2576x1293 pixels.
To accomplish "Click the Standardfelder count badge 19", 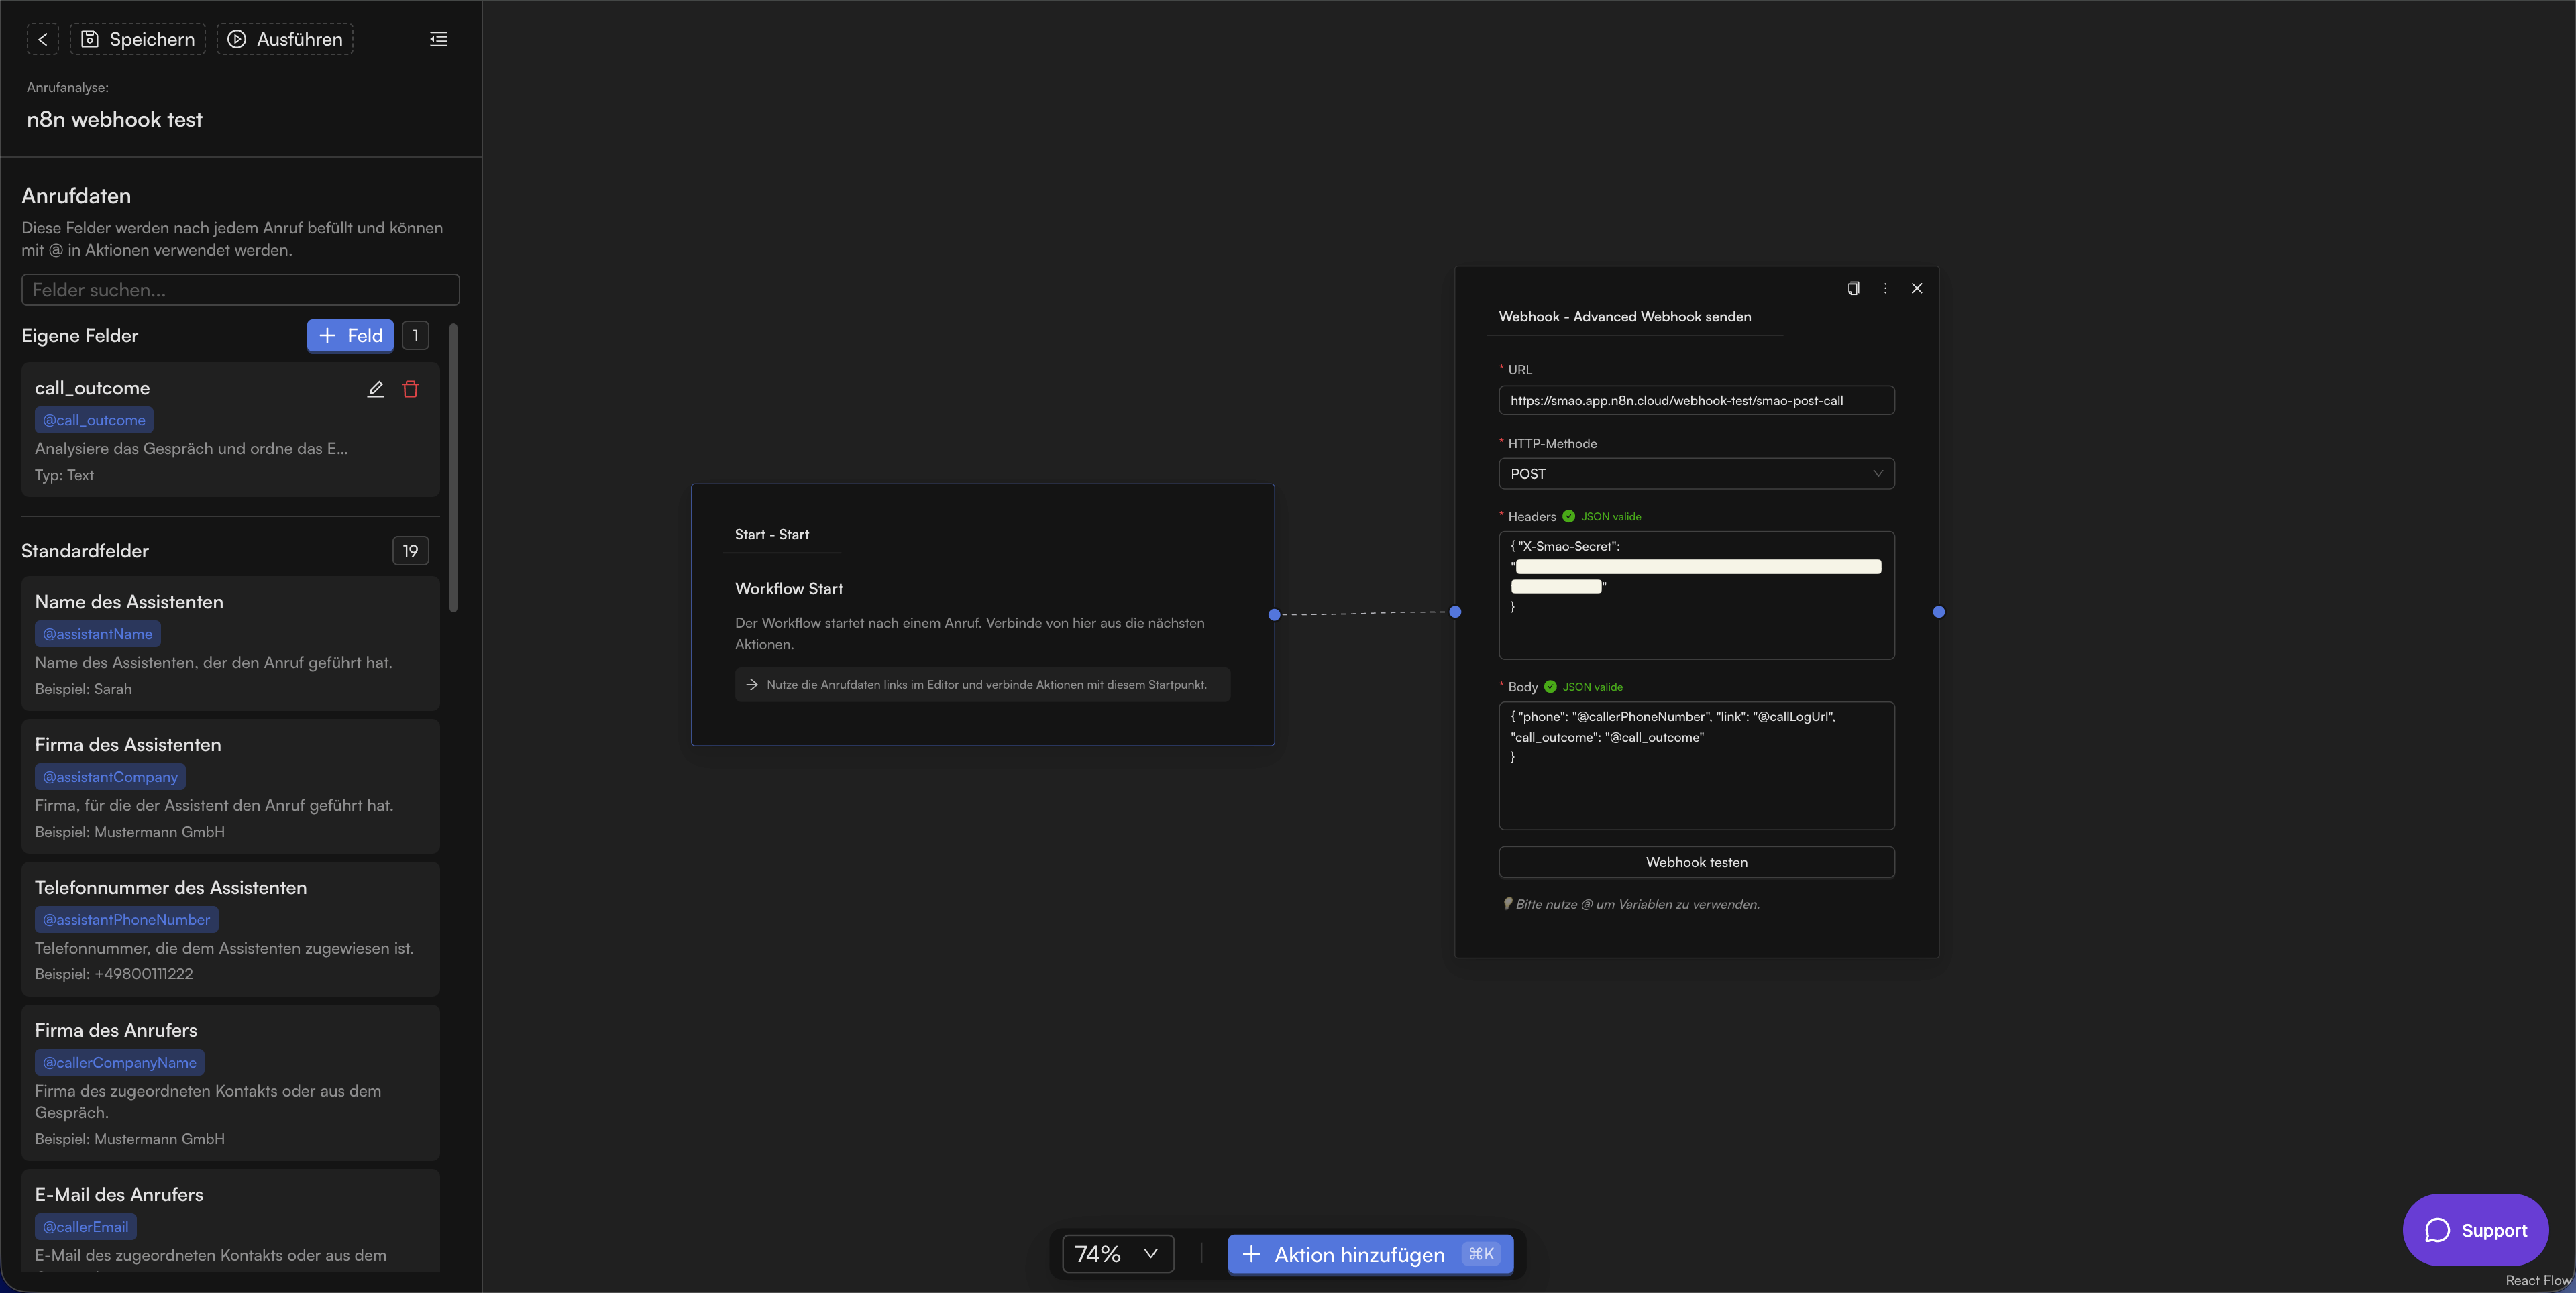I will 410,551.
